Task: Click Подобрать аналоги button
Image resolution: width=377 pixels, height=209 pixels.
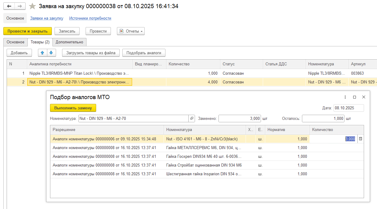Action: tap(144, 53)
